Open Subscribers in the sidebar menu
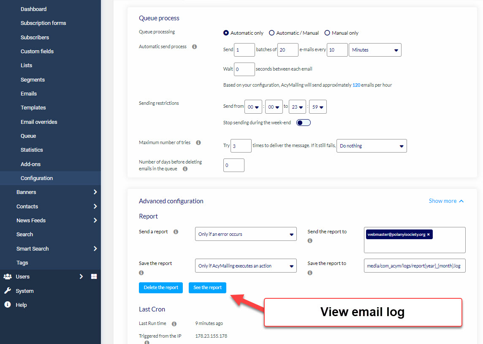 pos(35,37)
